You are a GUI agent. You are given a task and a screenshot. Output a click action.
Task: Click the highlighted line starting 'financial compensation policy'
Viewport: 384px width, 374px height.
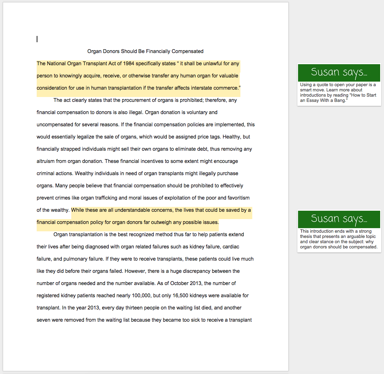pyautogui.click(x=128, y=222)
